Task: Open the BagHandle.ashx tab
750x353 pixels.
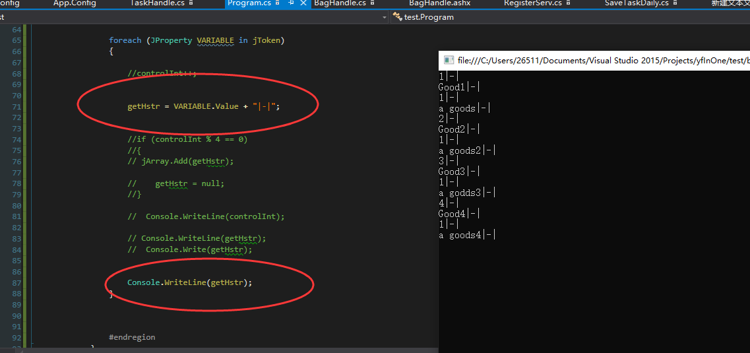Action: [x=439, y=3]
